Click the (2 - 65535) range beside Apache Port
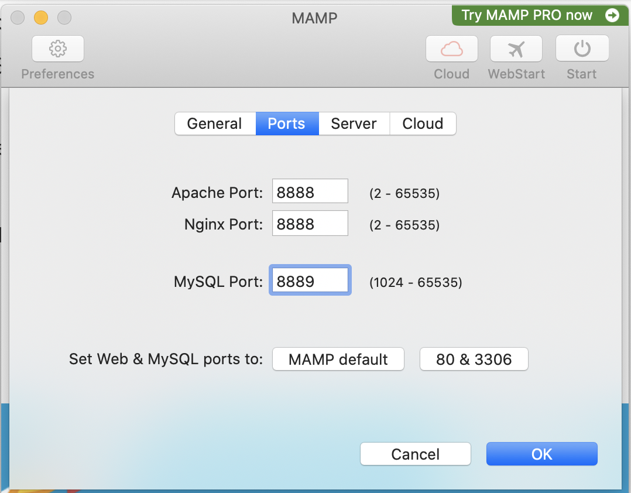Screen dimensions: 631x493 click(404, 193)
